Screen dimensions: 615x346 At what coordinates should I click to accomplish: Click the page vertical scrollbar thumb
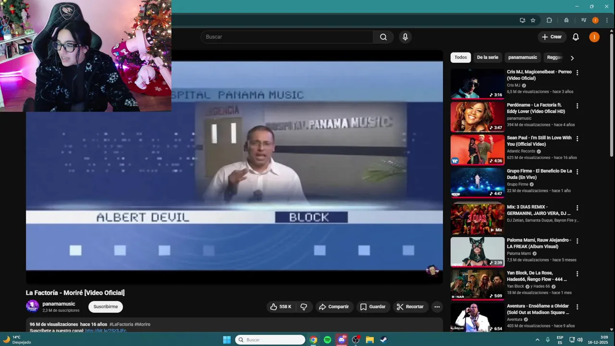click(612, 96)
